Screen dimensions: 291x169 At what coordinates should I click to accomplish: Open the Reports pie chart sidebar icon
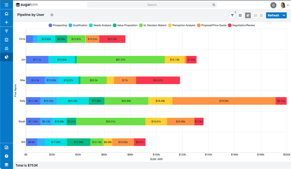coord(6,57)
